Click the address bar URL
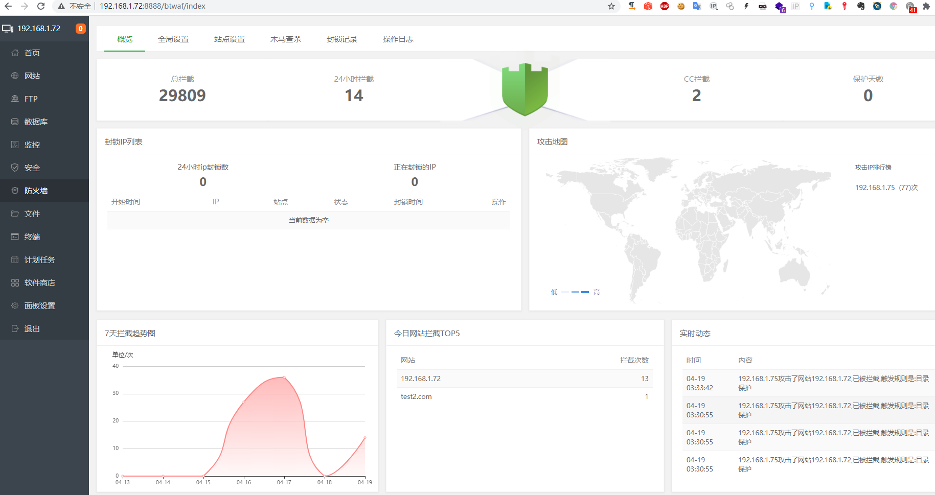935x495 pixels. coord(152,6)
